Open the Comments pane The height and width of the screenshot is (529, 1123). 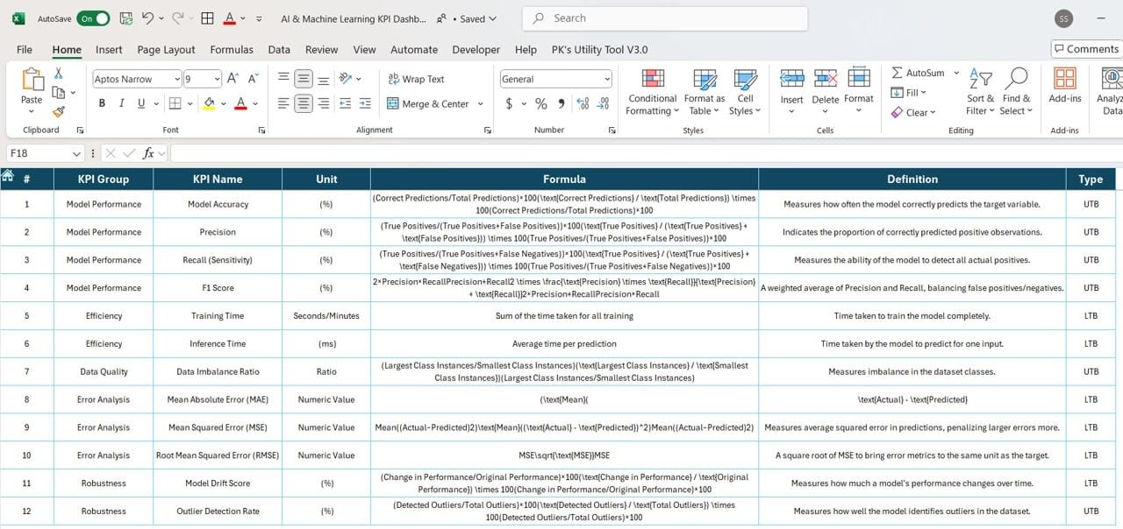pos(1086,49)
